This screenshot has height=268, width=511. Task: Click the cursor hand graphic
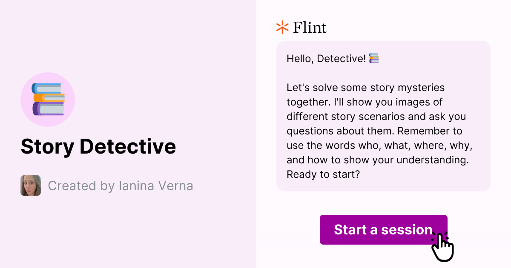(x=443, y=247)
